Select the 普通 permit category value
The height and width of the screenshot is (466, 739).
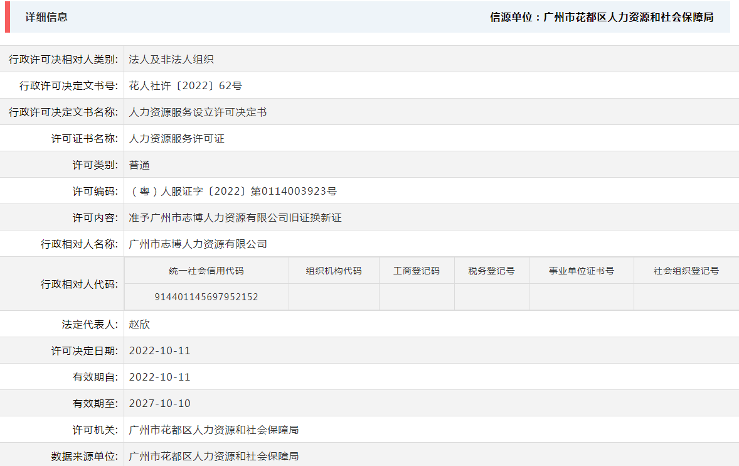click(139, 165)
